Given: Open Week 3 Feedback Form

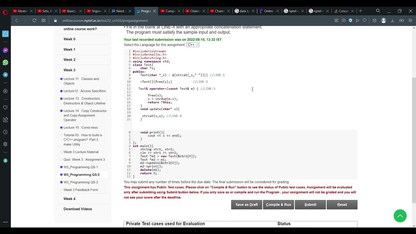Looking at the screenshot, I should click(x=81, y=190).
